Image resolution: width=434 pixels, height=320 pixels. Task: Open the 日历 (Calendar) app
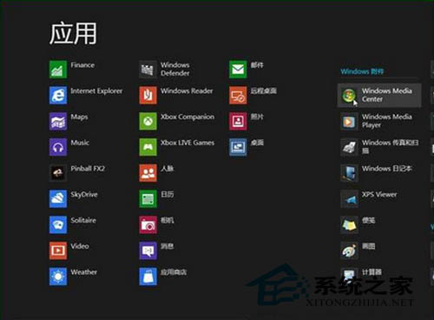tap(156, 198)
